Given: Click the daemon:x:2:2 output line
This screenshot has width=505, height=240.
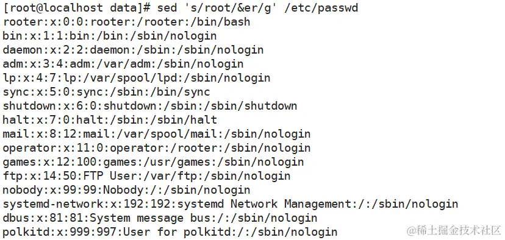Looking at the screenshot, I should [x=134, y=50].
